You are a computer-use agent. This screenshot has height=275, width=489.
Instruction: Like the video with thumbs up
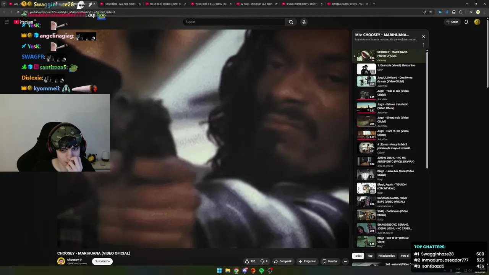point(250,261)
